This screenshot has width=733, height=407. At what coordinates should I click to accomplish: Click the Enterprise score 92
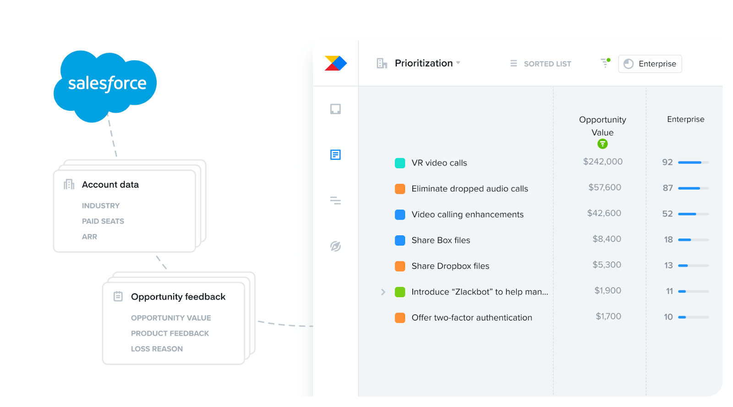667,162
